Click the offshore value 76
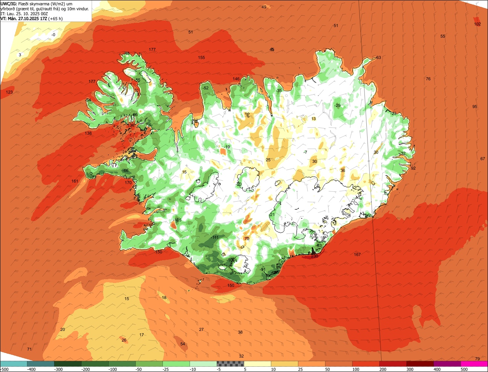This screenshot has height=372, width=488. pyautogui.click(x=428, y=79)
